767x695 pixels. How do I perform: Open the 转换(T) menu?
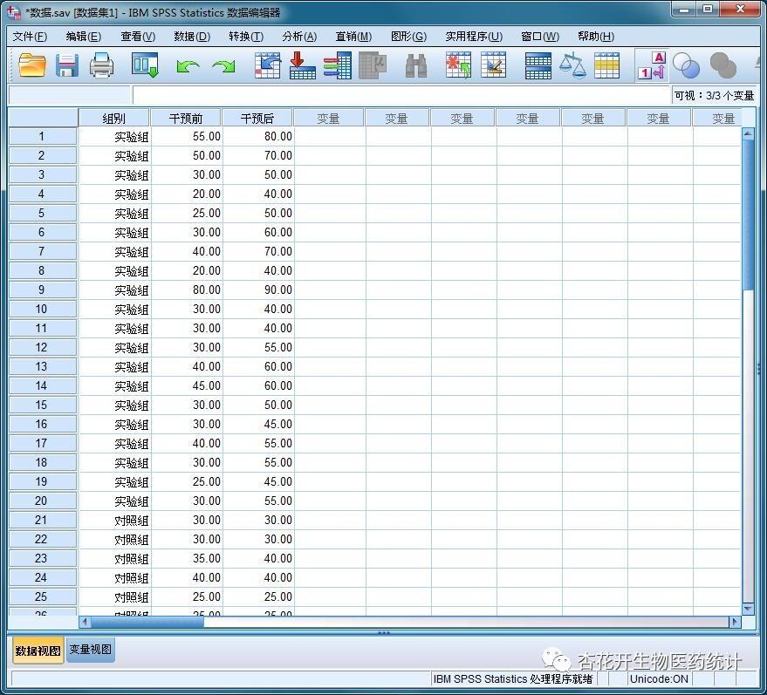pos(246,37)
